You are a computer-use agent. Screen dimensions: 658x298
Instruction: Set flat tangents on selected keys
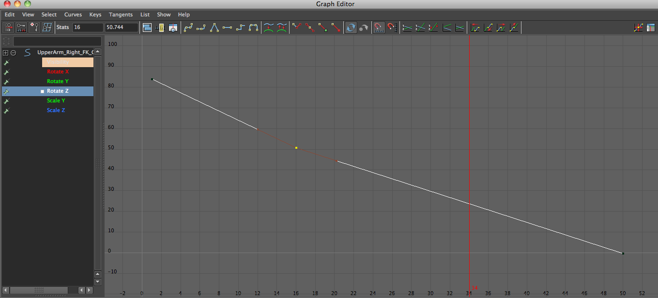click(x=227, y=28)
